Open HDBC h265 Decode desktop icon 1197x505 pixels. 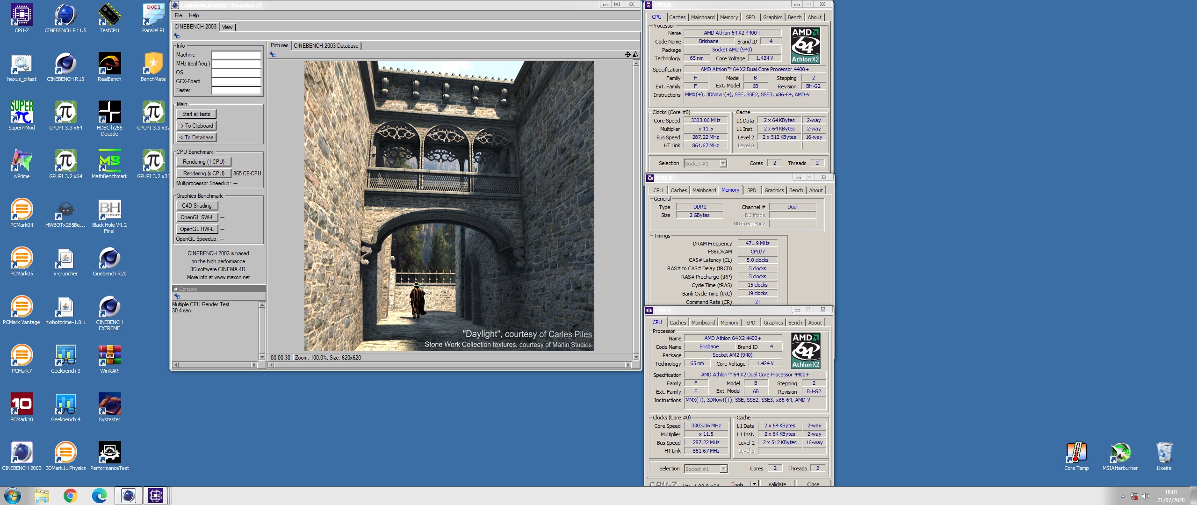109,118
